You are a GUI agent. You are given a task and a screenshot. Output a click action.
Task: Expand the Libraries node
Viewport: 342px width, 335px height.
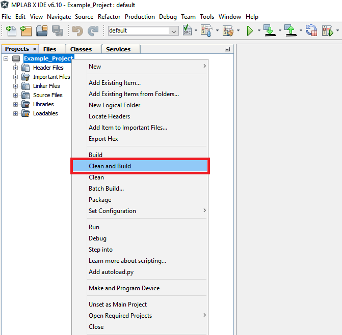click(x=15, y=104)
